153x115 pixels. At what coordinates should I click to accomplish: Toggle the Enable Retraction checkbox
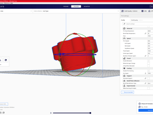tap(148, 61)
